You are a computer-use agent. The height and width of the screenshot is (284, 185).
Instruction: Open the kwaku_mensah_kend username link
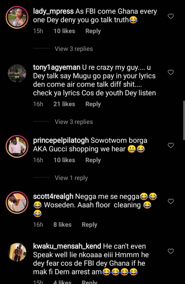pos(67,246)
